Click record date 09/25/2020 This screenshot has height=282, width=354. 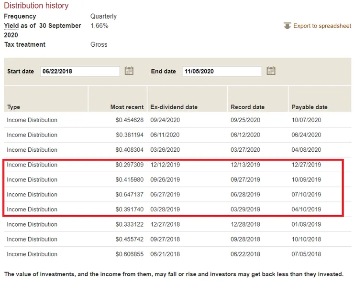(245, 120)
